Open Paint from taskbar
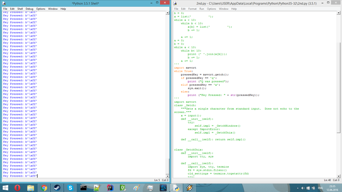Screen dimensions: 342x192 pyautogui.click(x=136, y=188)
